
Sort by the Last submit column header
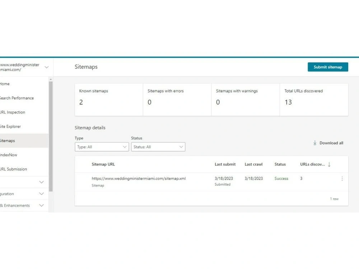pos(225,164)
